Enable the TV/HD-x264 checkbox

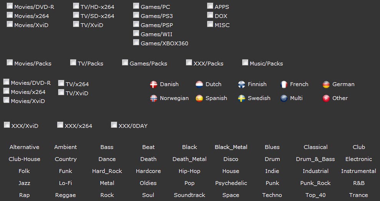76,6
